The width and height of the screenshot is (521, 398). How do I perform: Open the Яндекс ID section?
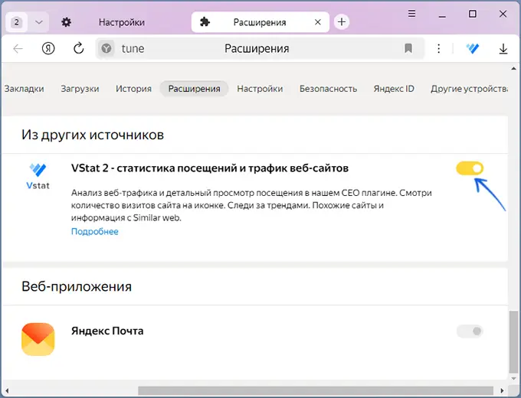tap(394, 89)
